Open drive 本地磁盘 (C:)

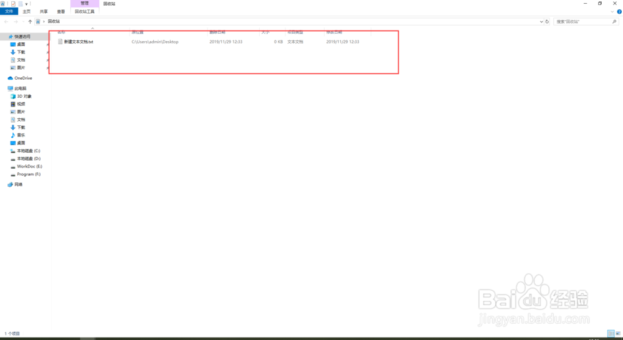pos(28,151)
